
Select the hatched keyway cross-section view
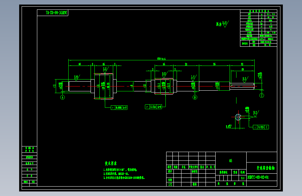point(238,117)
